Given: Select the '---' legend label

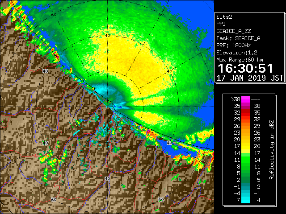Looking at the screenshot, I should 256,99.
